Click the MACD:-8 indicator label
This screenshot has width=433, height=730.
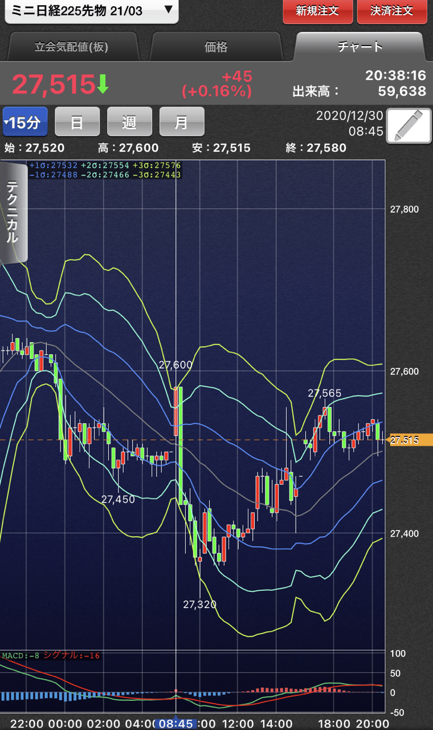point(20,656)
